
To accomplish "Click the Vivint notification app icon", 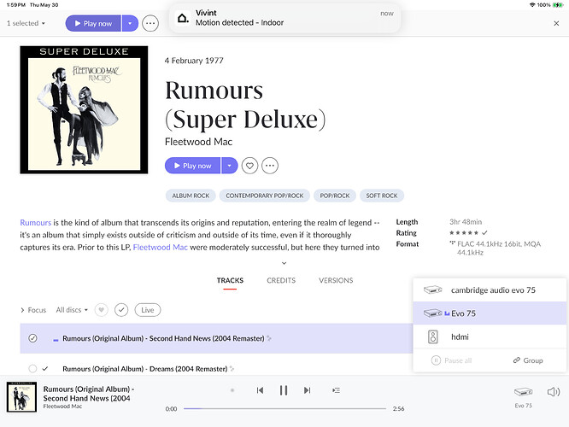I will (x=183, y=18).
